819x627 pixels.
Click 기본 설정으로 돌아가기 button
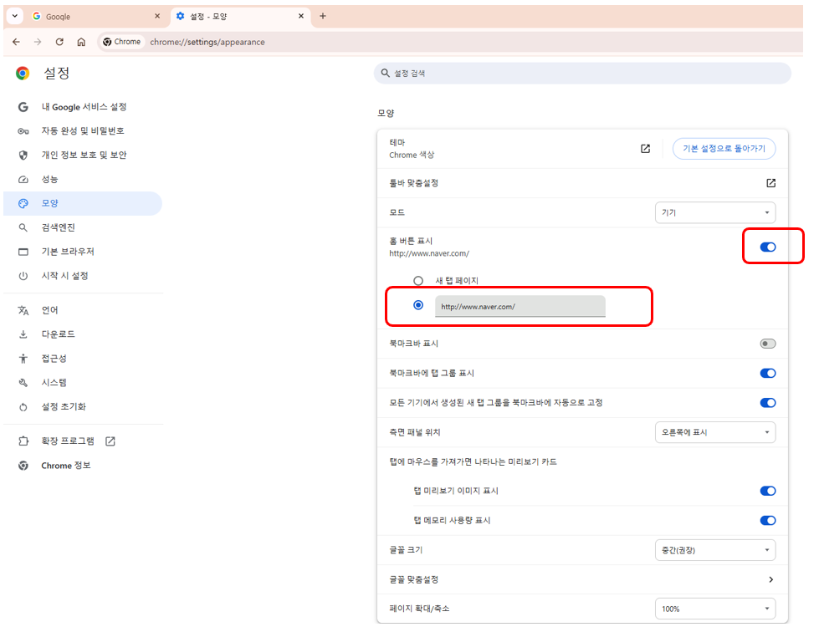tap(724, 149)
